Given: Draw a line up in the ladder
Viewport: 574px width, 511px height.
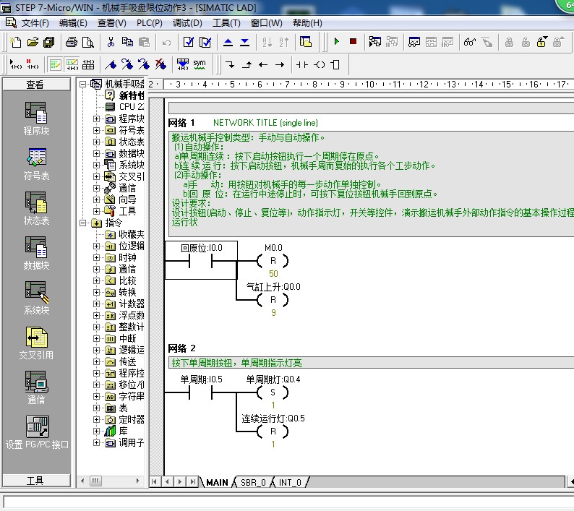Looking at the screenshot, I should click(x=247, y=65).
